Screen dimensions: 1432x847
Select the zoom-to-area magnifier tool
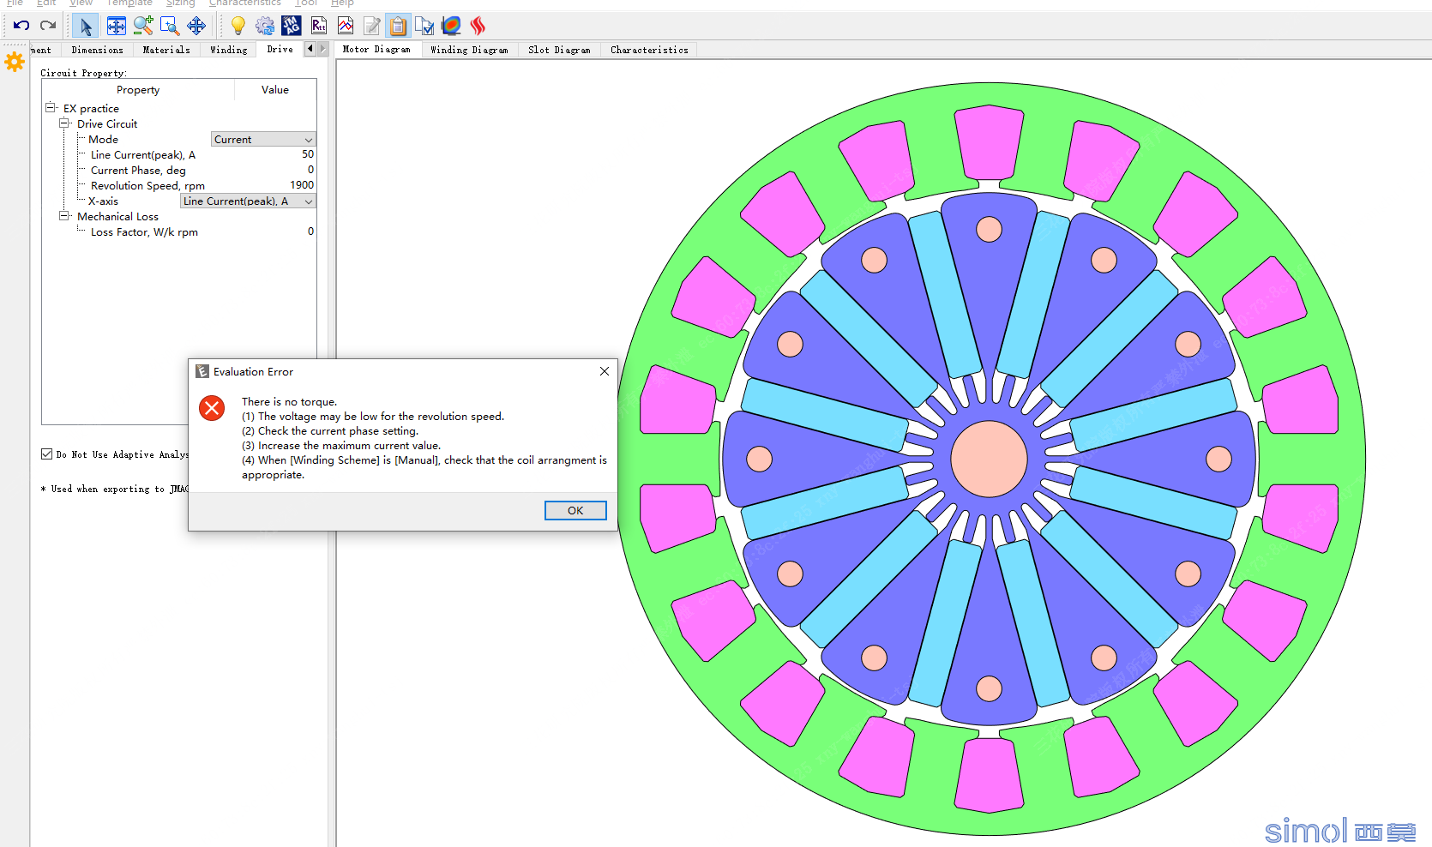pos(170,26)
